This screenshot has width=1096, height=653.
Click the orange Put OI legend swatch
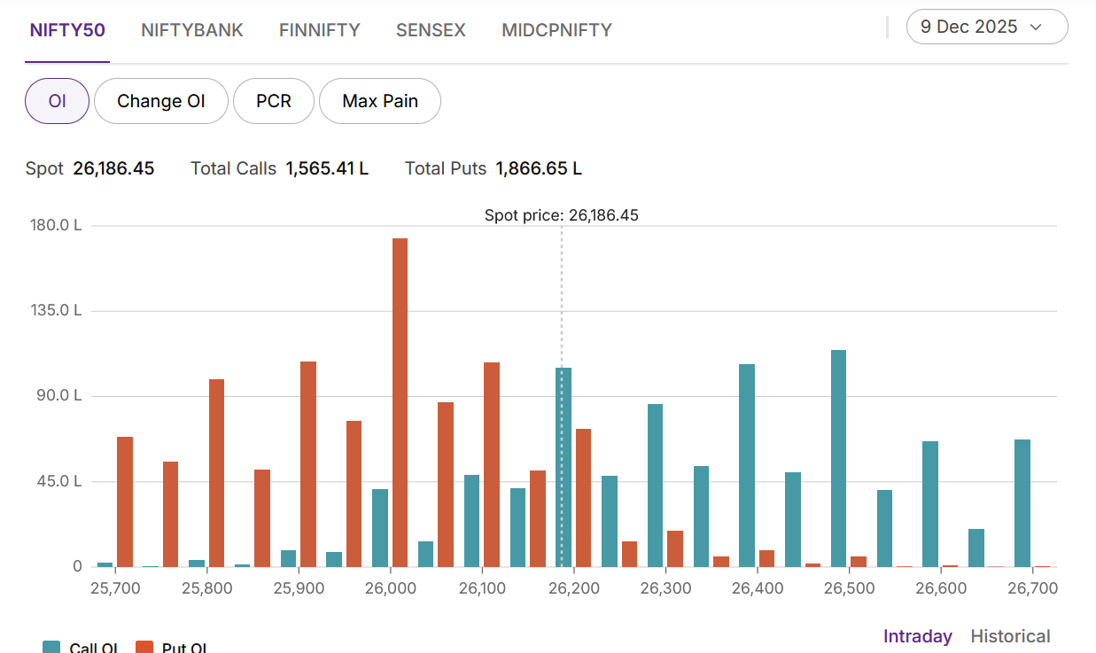[x=144, y=648]
